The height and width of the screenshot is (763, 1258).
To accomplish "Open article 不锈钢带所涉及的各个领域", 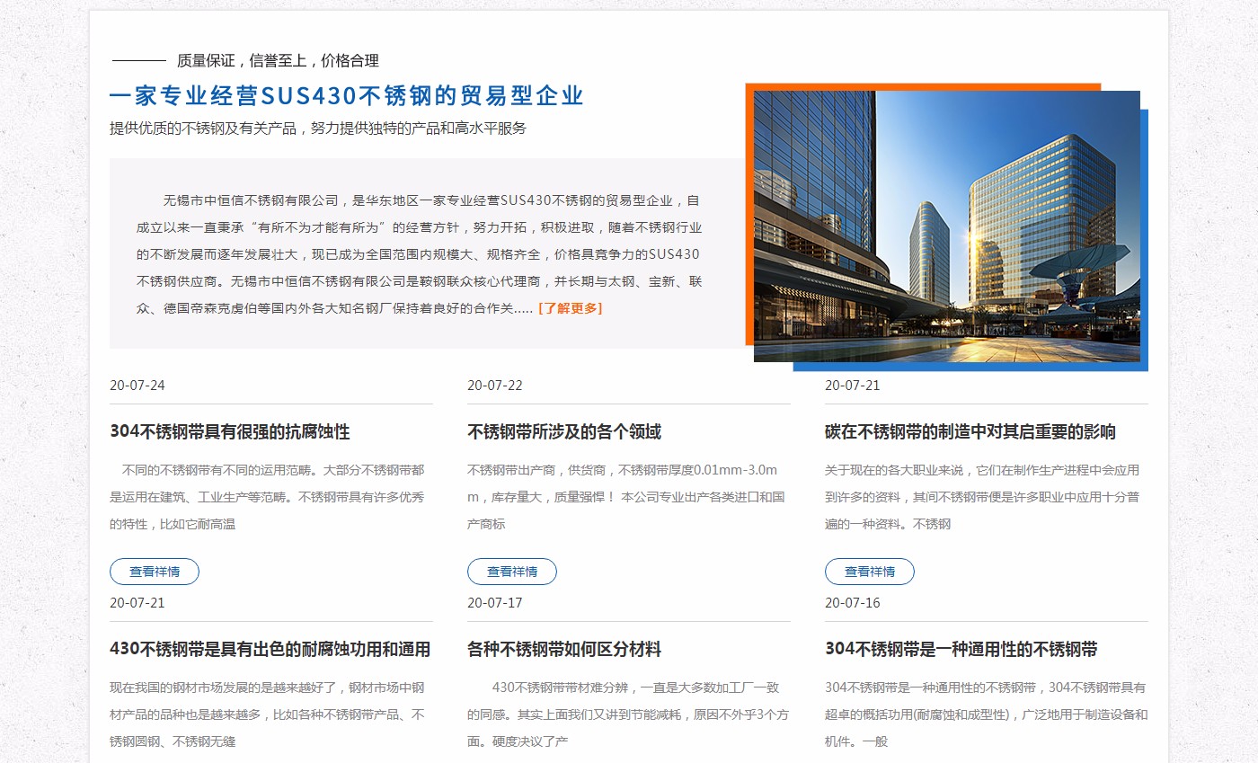I will (564, 432).
